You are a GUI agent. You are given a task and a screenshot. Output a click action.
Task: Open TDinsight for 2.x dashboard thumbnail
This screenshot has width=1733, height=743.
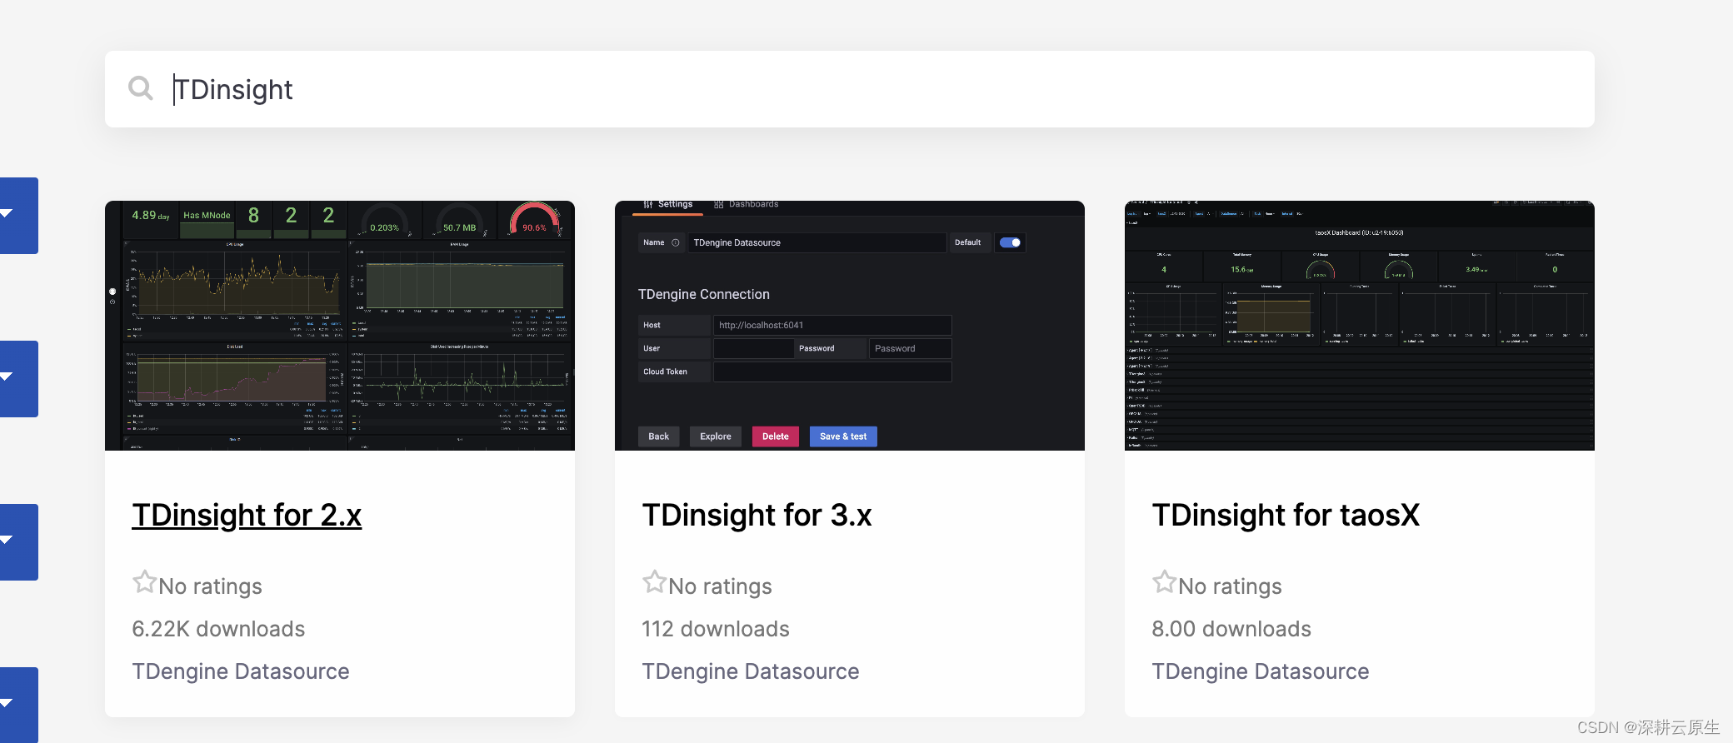click(340, 326)
